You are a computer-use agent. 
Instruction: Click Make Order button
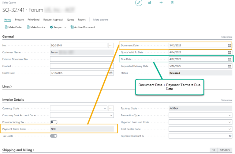click(13, 27)
